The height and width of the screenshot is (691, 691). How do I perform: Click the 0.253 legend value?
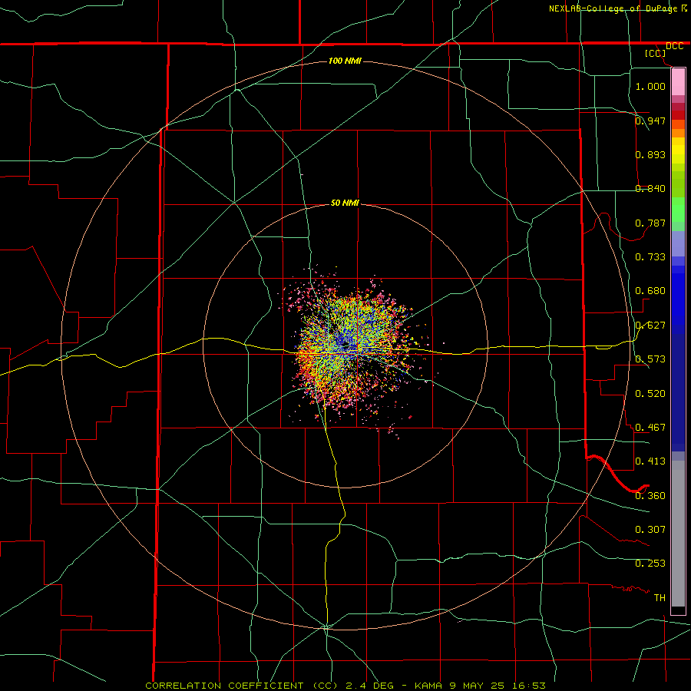pos(650,564)
